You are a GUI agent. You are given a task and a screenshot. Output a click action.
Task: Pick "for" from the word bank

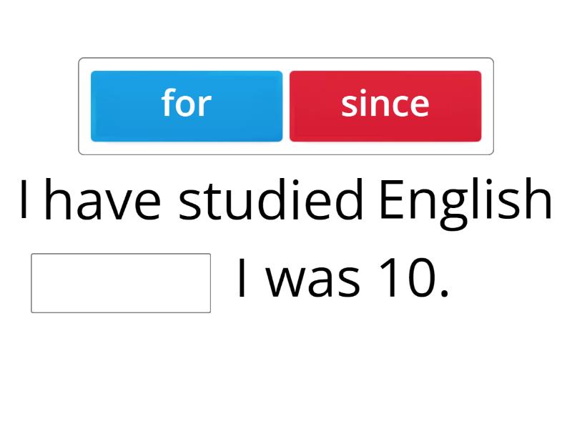click(x=187, y=106)
